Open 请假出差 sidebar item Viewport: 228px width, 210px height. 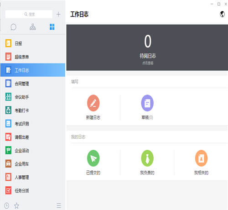33,137
